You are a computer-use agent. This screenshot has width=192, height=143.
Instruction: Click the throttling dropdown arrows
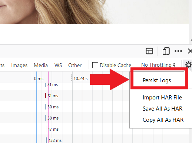(x=174, y=65)
